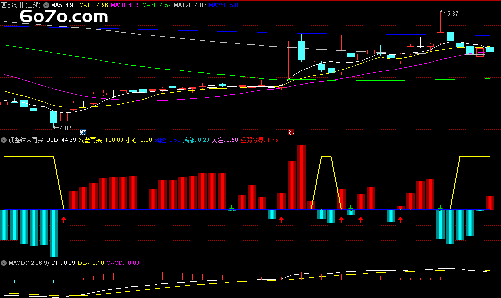Click the 底部: 0.20 value
This screenshot has width=501, height=298.
196,140
